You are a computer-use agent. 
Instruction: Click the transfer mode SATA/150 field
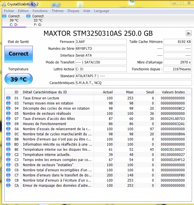click(x=101, y=62)
